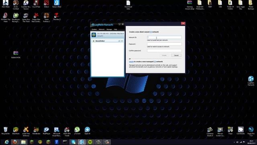Click the Confirm password input field
This screenshot has width=257, height=145.
click(x=164, y=50)
